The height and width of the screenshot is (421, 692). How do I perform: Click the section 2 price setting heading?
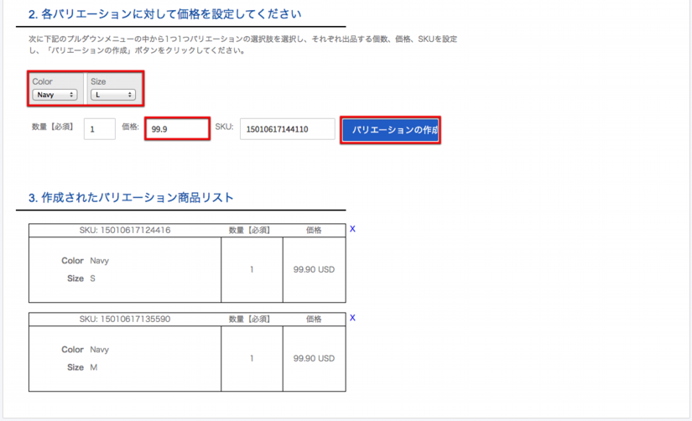coord(164,14)
